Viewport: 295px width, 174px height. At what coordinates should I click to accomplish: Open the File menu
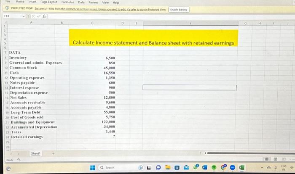pyautogui.click(x=8, y=2)
